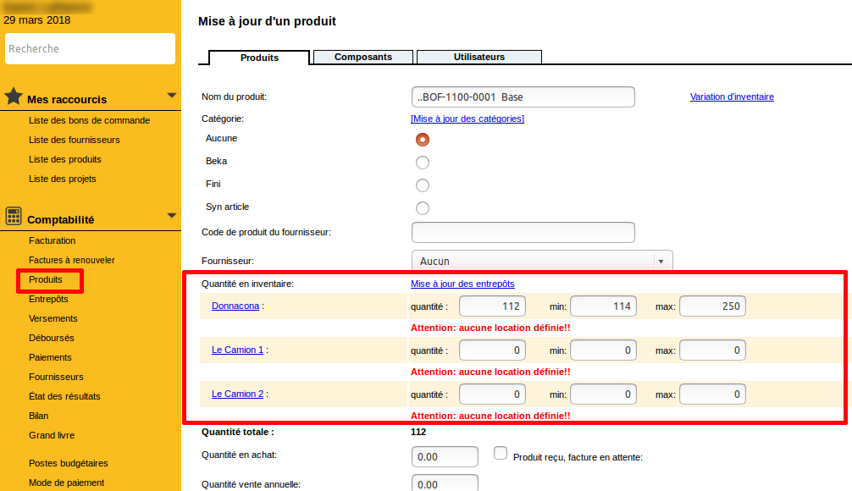The height and width of the screenshot is (491, 852).
Task: Choose the Fini category radio button
Action: [x=423, y=185]
